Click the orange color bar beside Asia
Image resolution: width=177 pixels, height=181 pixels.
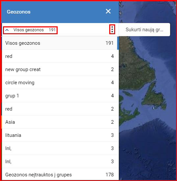(2, 122)
